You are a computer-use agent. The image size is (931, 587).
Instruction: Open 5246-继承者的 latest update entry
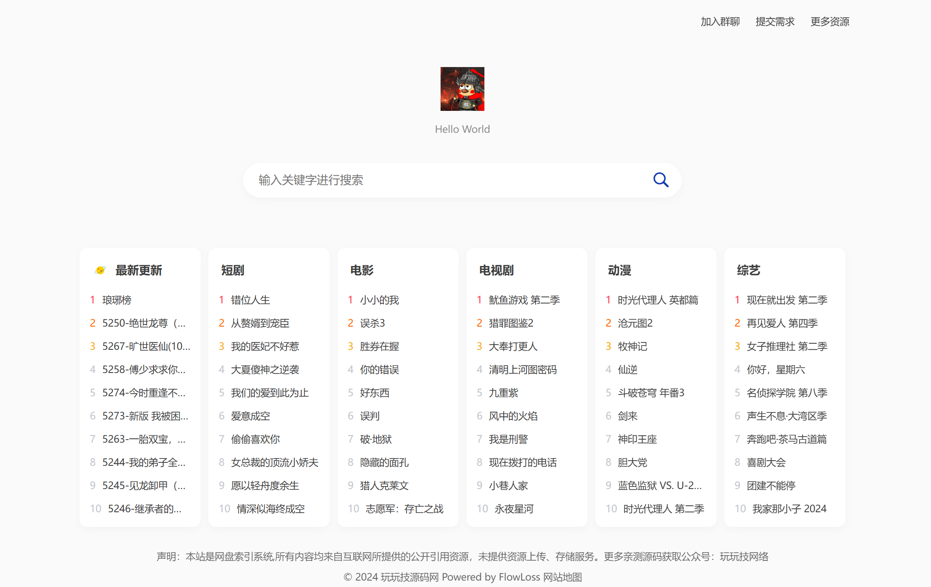click(144, 509)
